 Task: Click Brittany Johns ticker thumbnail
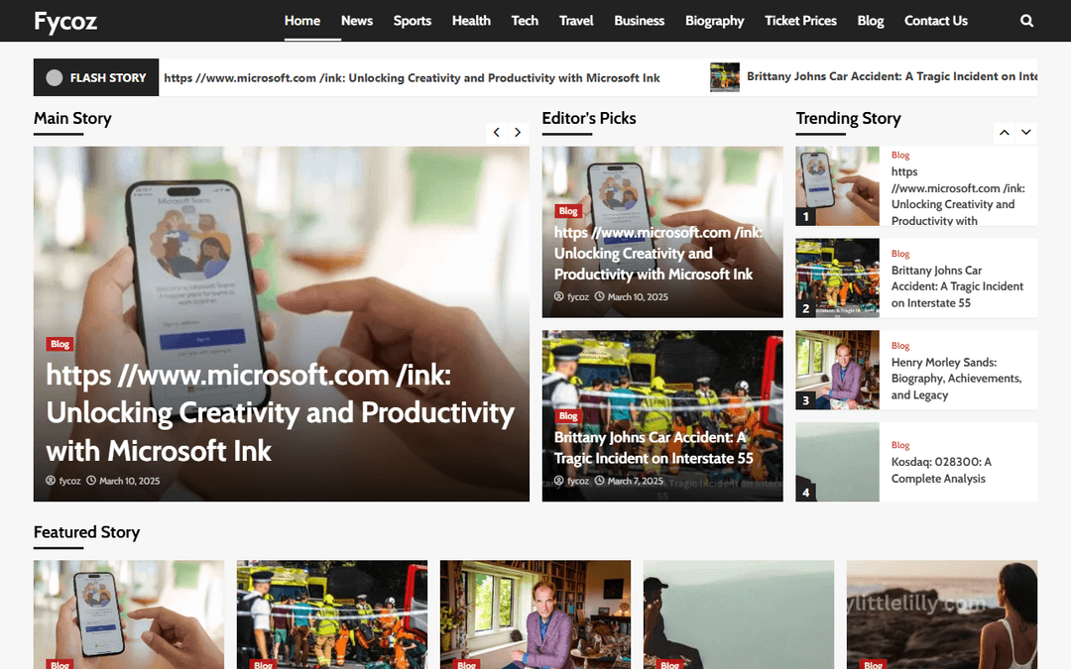coord(725,77)
